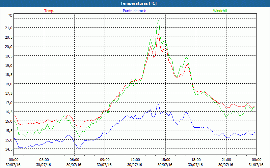
Task: Click the 16,5 y-axis value
Action: pos(9,112)
